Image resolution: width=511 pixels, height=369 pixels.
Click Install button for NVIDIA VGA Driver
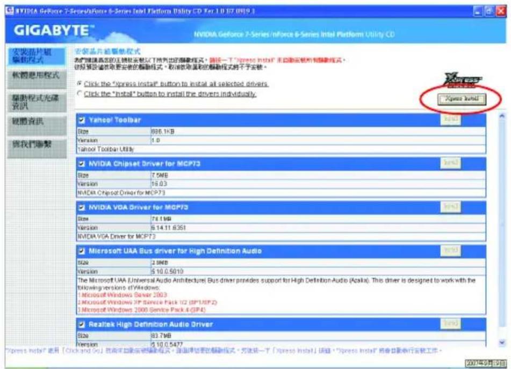tap(451, 207)
